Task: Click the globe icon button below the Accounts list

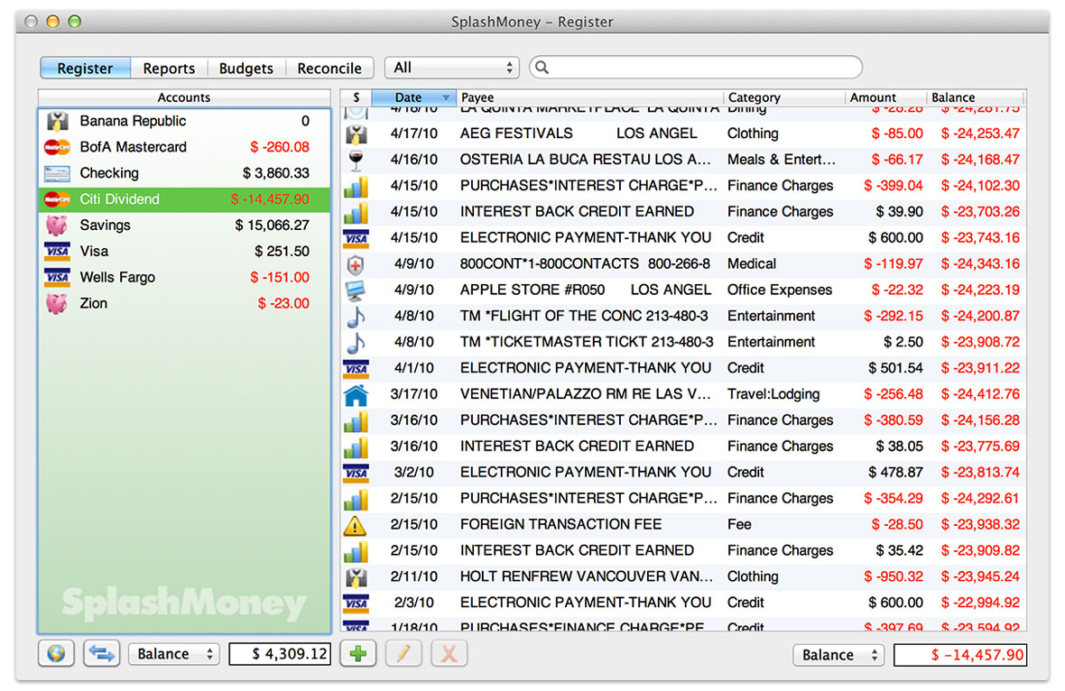Action: [56, 654]
